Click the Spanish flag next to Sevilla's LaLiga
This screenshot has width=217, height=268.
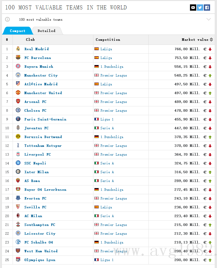click(97, 207)
